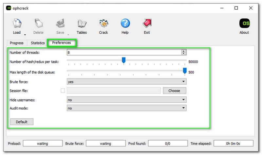Minimize the ophcrack window
Image resolution: width=262 pixels, height=155 pixels.
222,8
